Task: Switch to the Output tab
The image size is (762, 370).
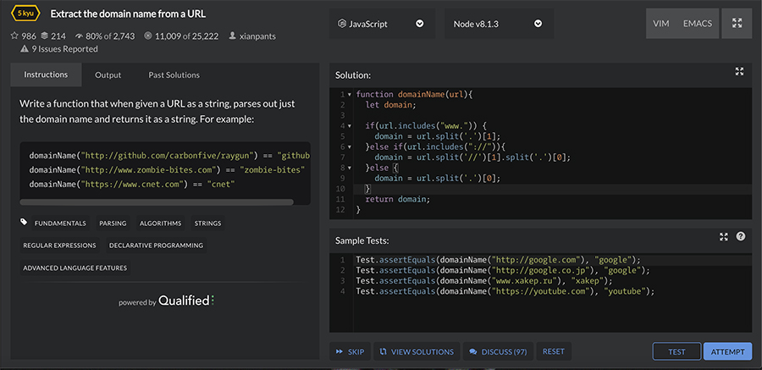Action: coord(108,75)
